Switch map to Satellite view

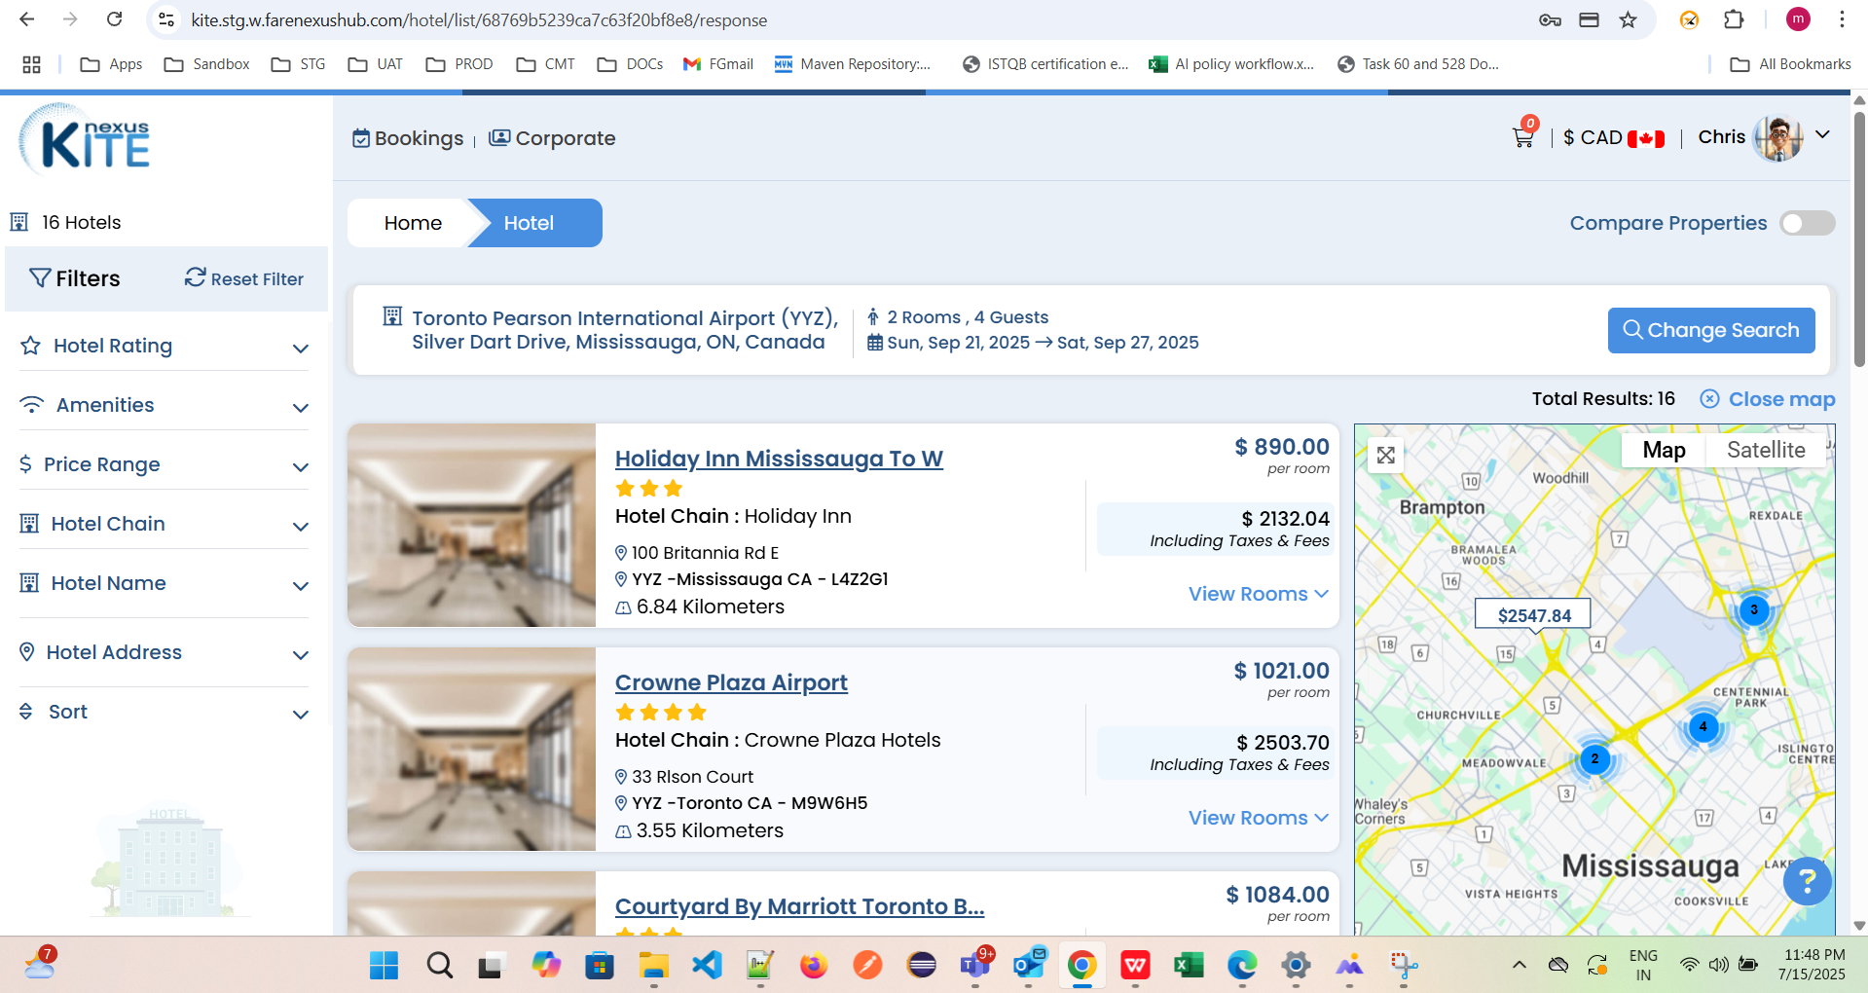(1766, 450)
